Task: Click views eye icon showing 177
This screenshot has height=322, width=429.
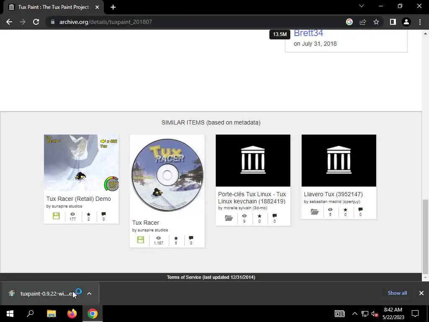Action: tap(72, 214)
